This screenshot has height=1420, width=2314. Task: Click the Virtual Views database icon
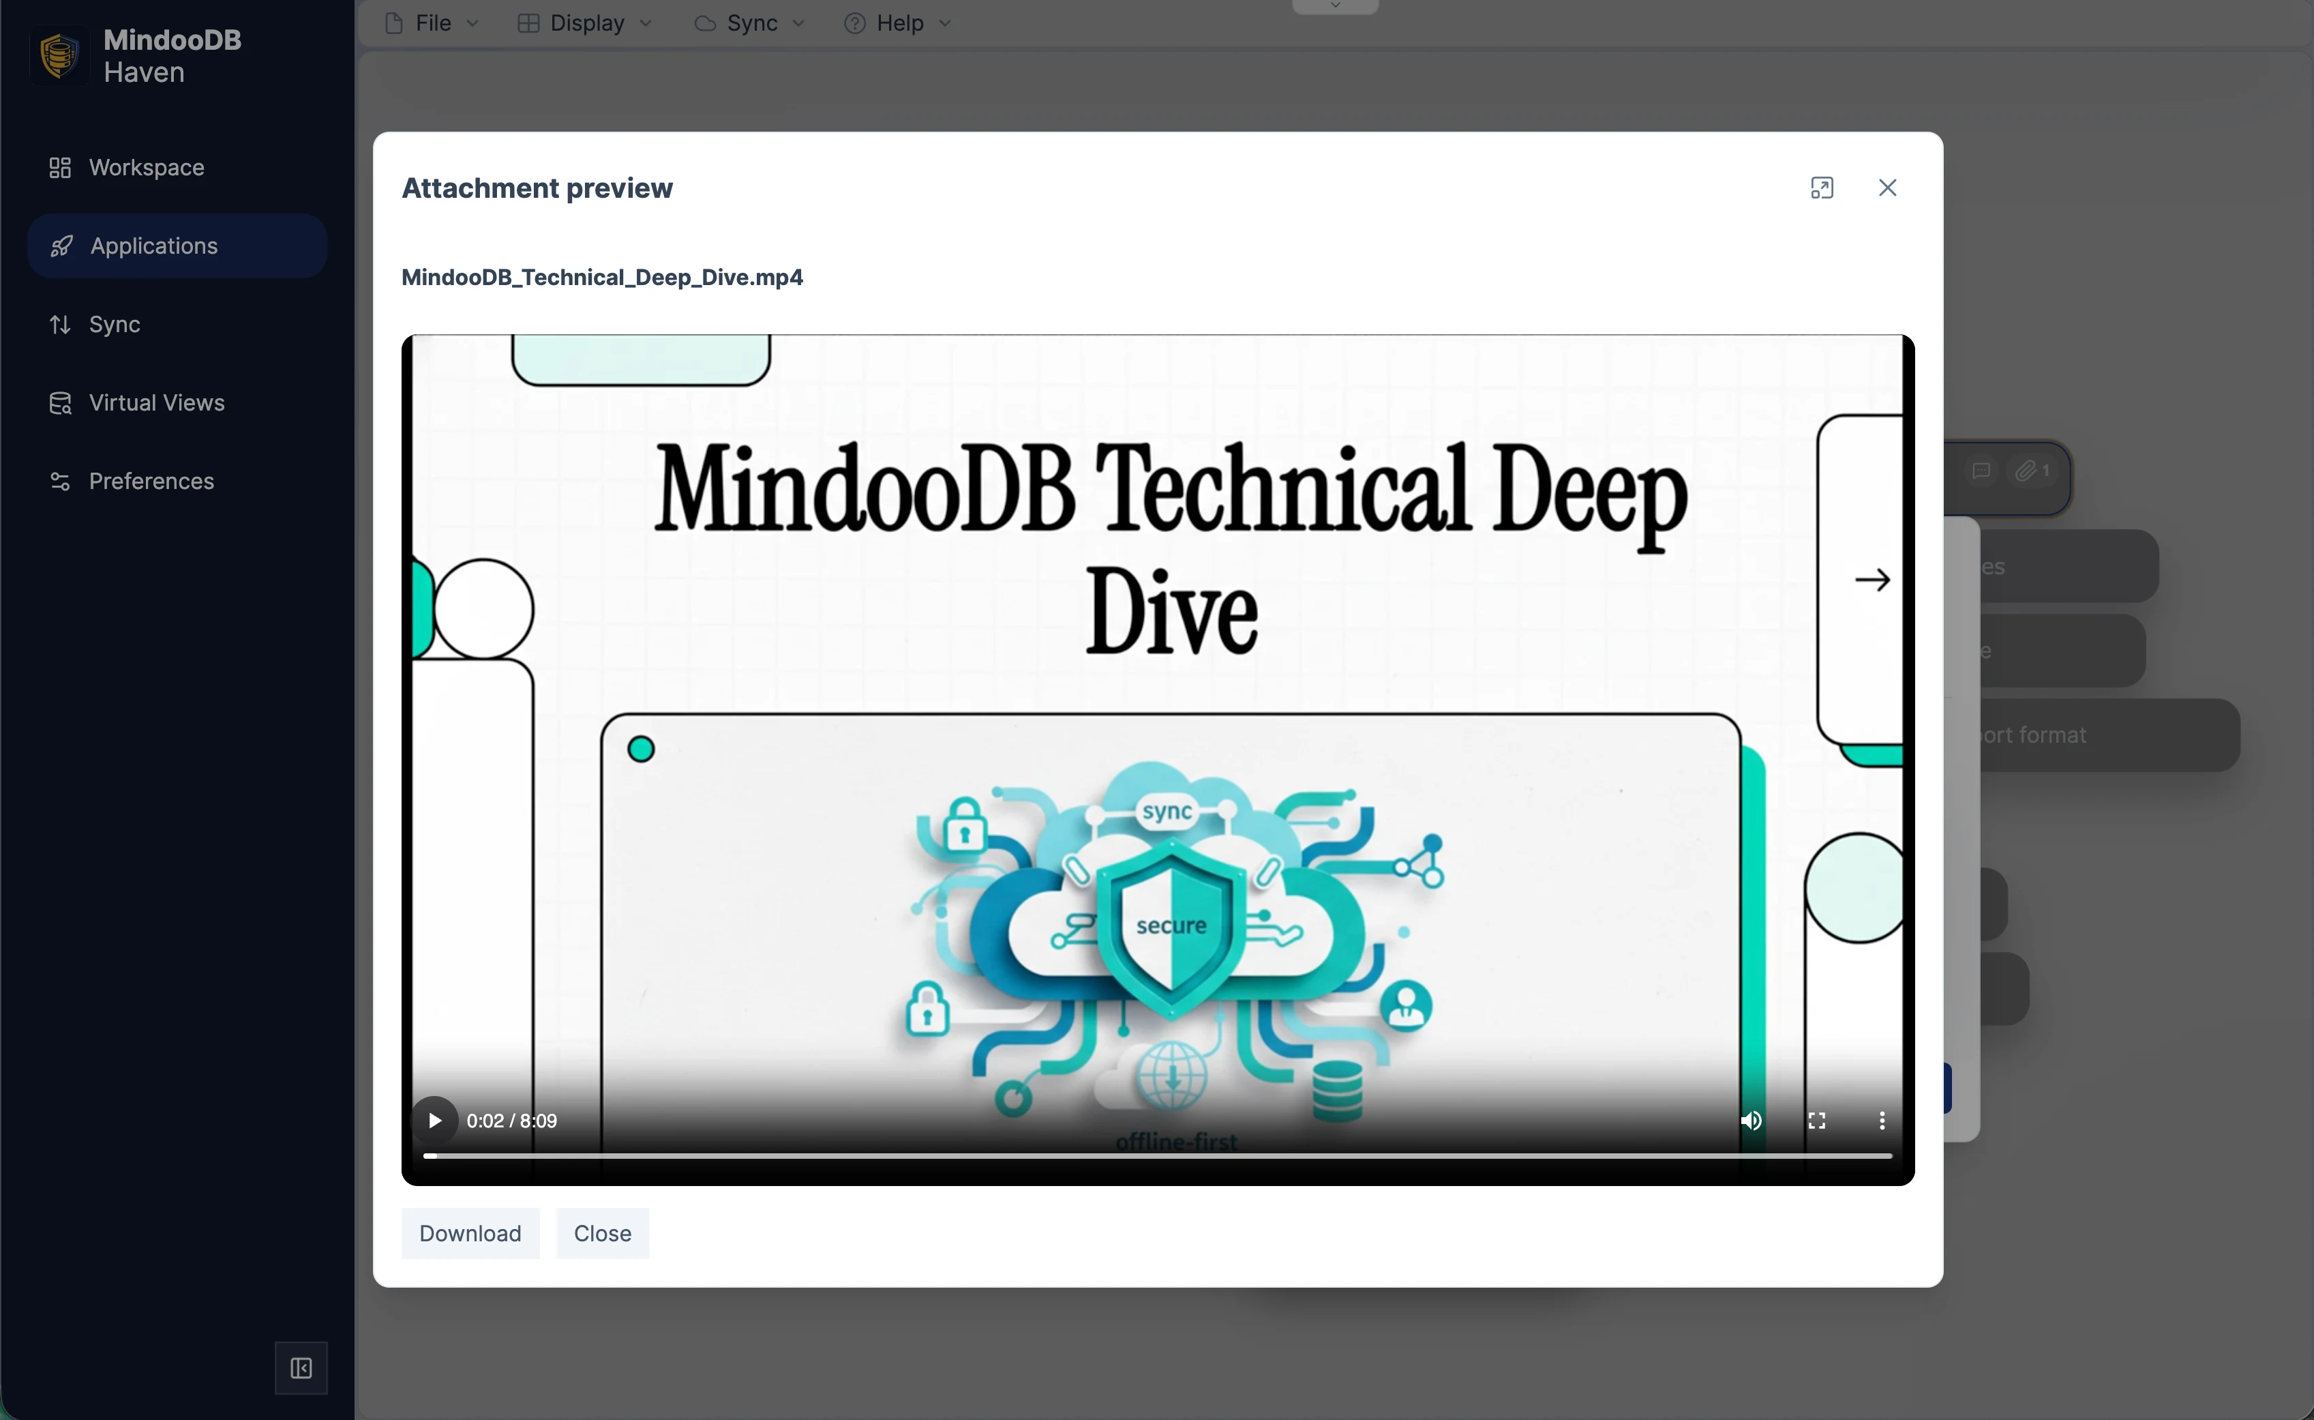click(x=60, y=403)
